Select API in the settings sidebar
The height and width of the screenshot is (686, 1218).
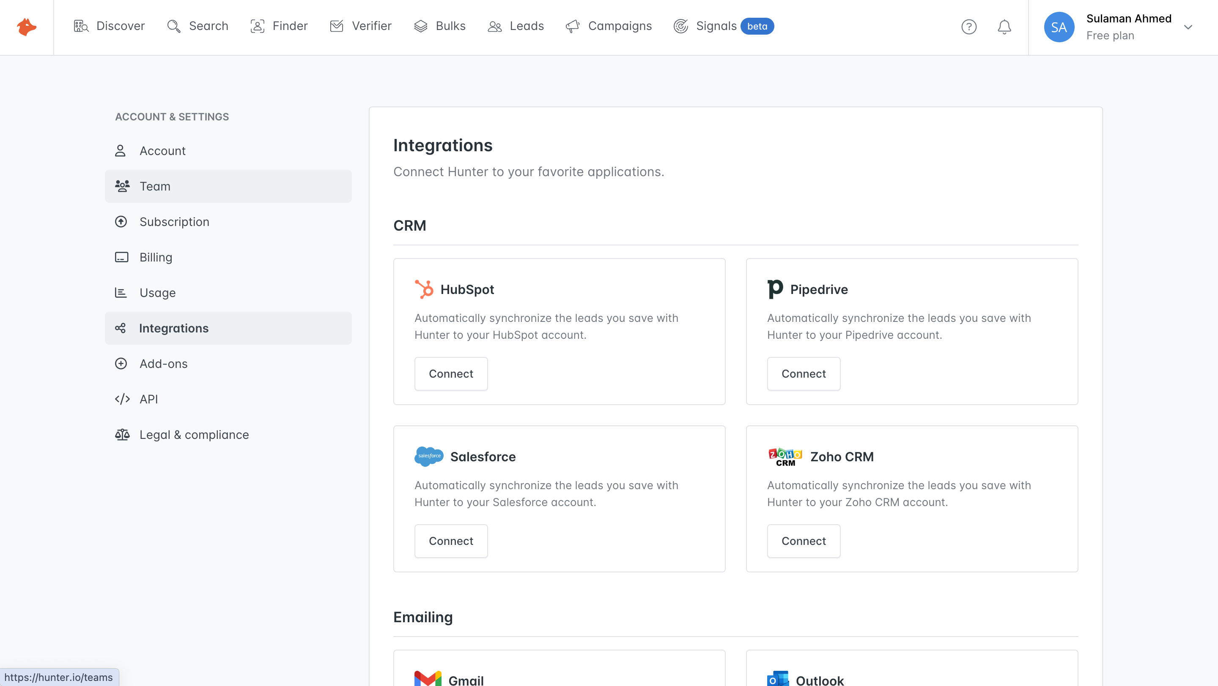pyautogui.click(x=148, y=399)
